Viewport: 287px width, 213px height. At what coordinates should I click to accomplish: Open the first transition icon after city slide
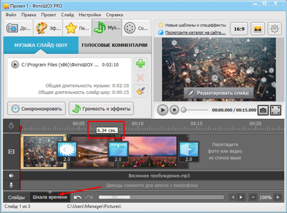click(x=67, y=152)
